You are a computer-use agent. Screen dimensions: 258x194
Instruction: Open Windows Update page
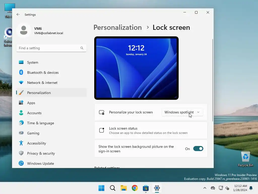51,163
